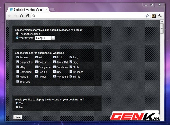Open a new tab

[52, 10]
